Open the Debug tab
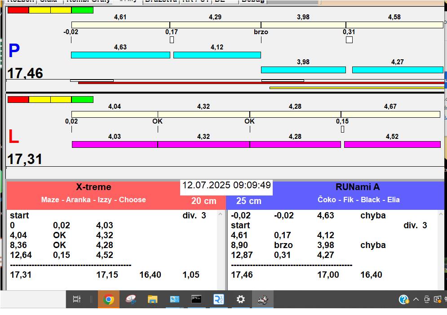 point(253,1)
